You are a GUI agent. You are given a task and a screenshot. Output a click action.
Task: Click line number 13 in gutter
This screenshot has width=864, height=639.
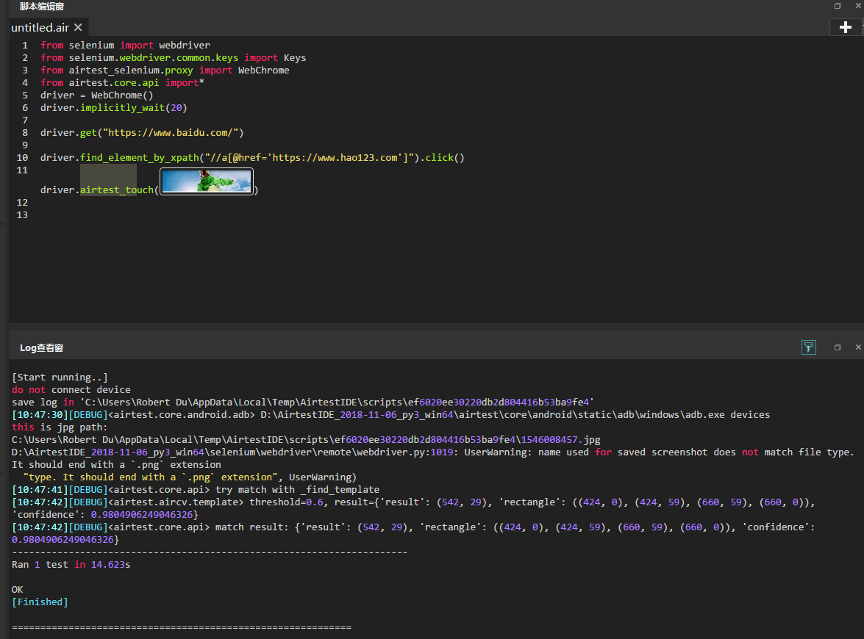point(22,214)
